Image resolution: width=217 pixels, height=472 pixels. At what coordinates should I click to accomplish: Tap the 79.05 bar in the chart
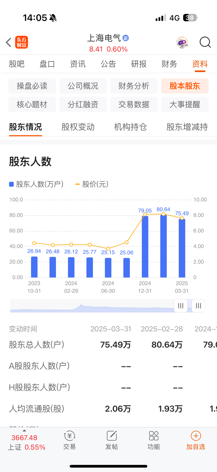click(x=145, y=247)
